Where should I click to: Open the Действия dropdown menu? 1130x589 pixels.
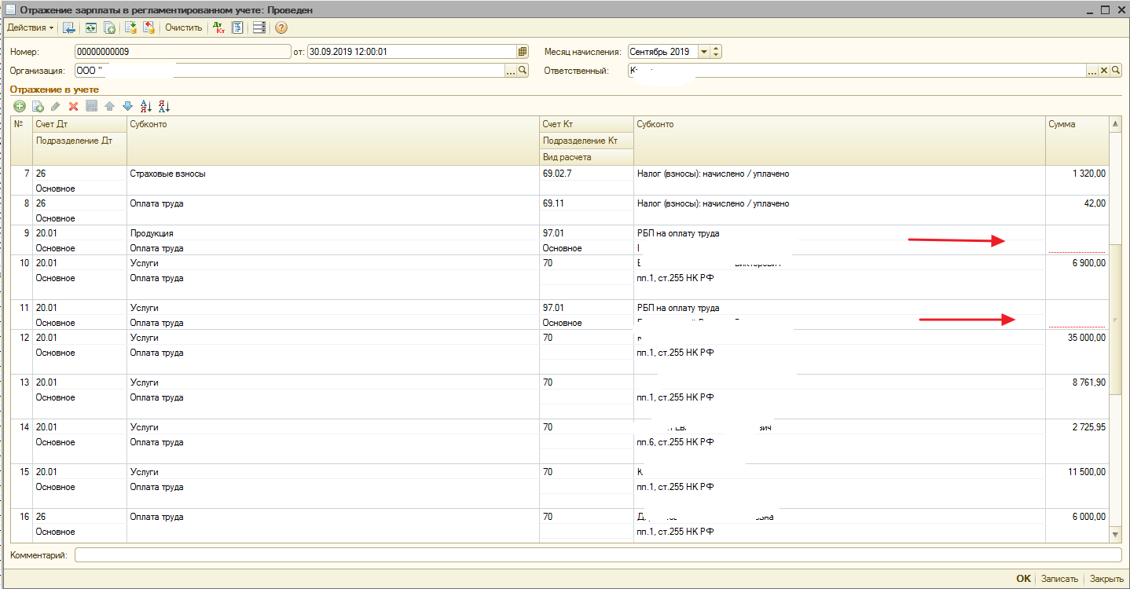[31, 27]
